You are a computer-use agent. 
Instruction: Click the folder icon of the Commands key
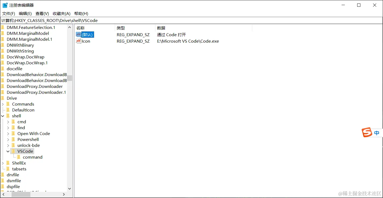coord(8,104)
